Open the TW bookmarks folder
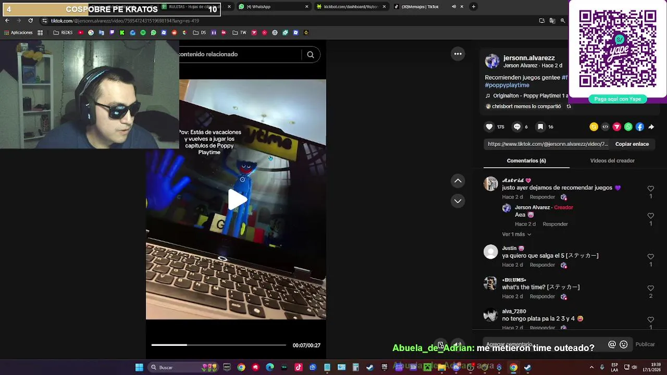This screenshot has width=667, height=375. click(239, 33)
